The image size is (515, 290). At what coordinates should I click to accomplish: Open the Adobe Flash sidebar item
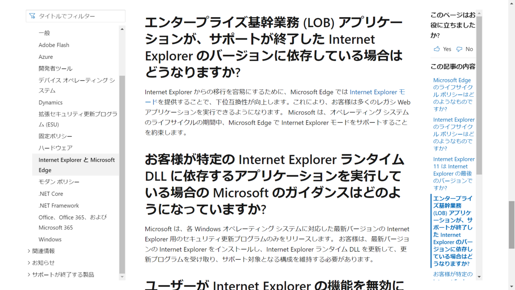[54, 45]
